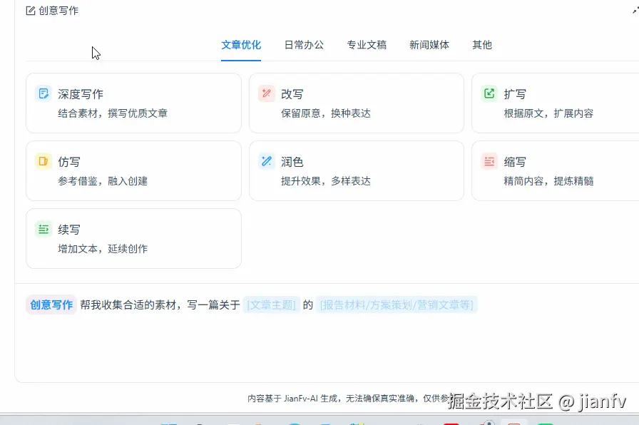This screenshot has height=425, width=639.
Task: Click the 创意写作 pencil icon at top
Action: (x=29, y=10)
